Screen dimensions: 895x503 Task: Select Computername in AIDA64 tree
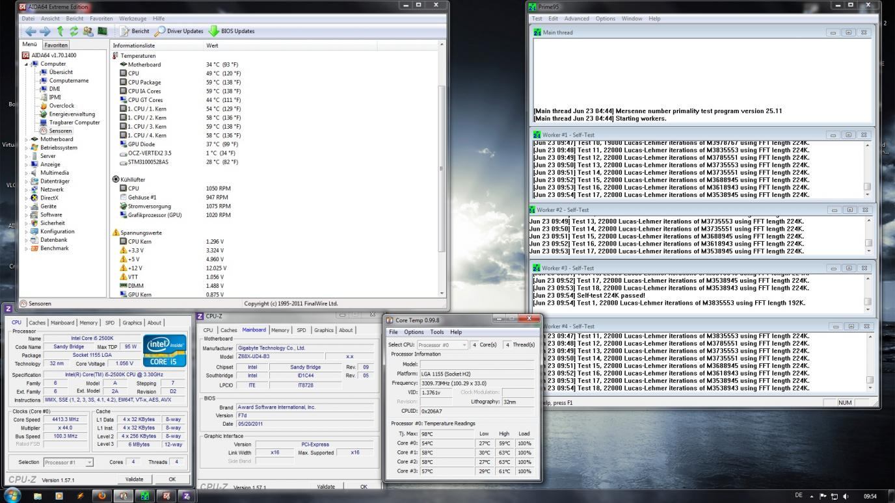pyautogui.click(x=69, y=81)
